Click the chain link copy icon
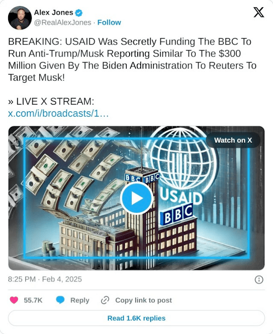Screen dimensions: 273x334 (x=105, y=300)
